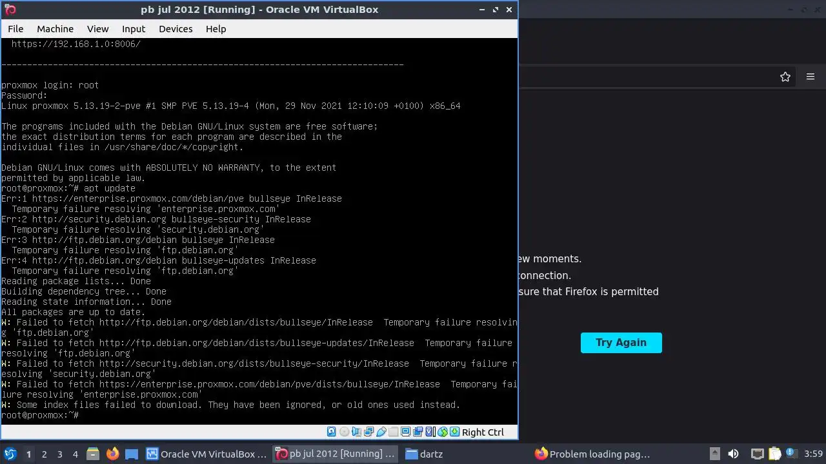Switch to the dartz folder task
The image size is (826, 464).
tap(465, 454)
